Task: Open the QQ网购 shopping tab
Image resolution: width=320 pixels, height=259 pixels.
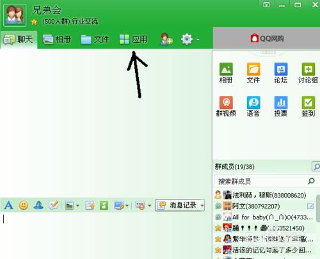Action: click(267, 38)
